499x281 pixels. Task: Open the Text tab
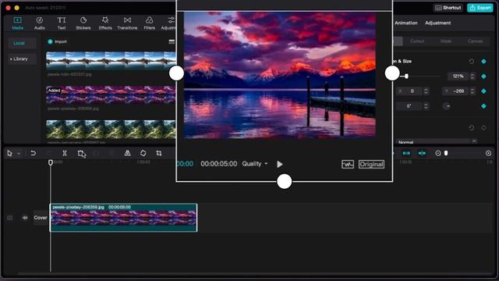pyautogui.click(x=62, y=23)
